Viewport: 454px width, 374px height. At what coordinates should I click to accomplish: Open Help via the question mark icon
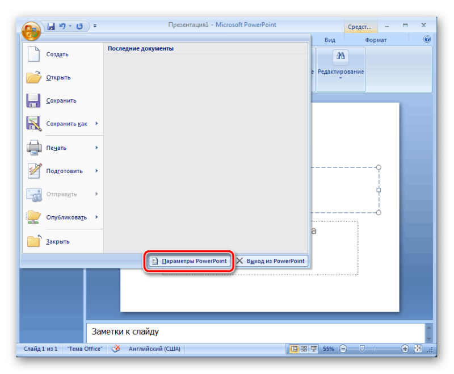(427, 39)
